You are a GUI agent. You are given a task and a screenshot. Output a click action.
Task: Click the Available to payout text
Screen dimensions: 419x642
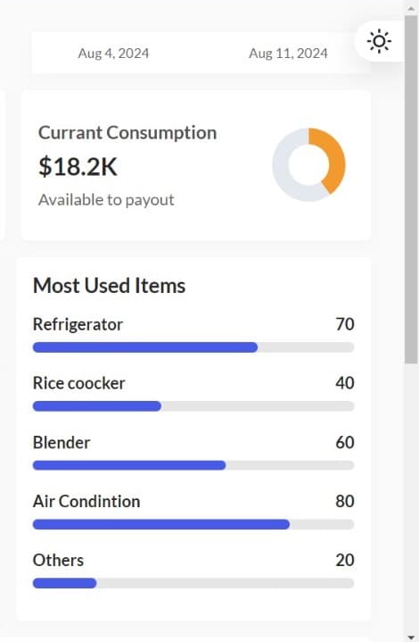(x=106, y=200)
